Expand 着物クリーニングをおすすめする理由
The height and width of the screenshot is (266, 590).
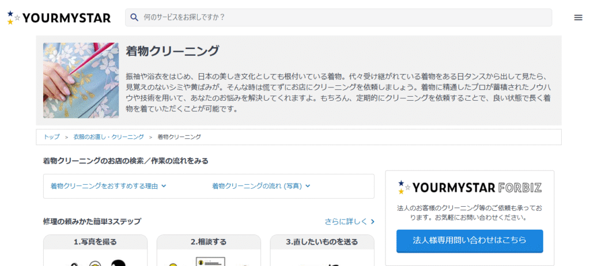[x=108, y=186]
